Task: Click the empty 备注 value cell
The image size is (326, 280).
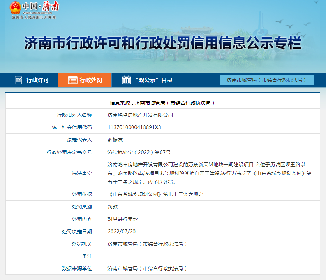Action: (x=210, y=256)
